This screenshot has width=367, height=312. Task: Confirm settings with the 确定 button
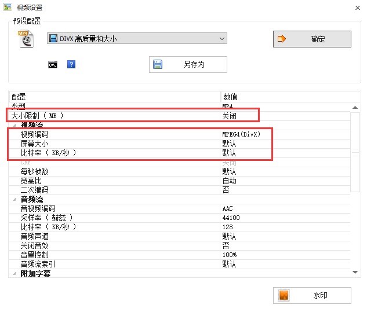pos(312,39)
